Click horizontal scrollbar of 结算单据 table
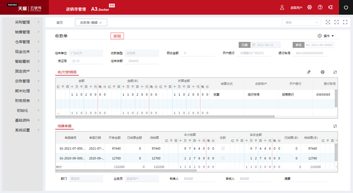This screenshot has width=353, height=193. tap(126, 170)
